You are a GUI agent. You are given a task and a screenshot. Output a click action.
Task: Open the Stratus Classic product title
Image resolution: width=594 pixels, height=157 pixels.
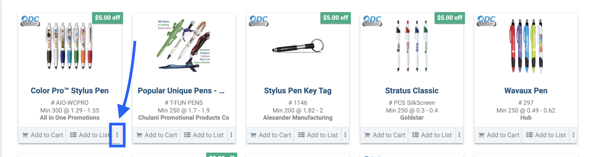412,91
